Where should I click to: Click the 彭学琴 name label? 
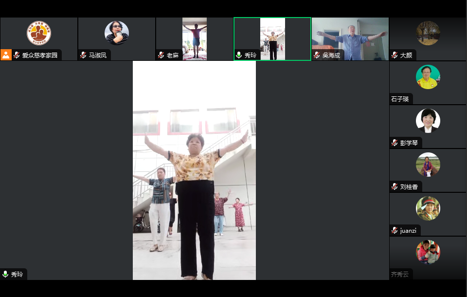[409, 143]
